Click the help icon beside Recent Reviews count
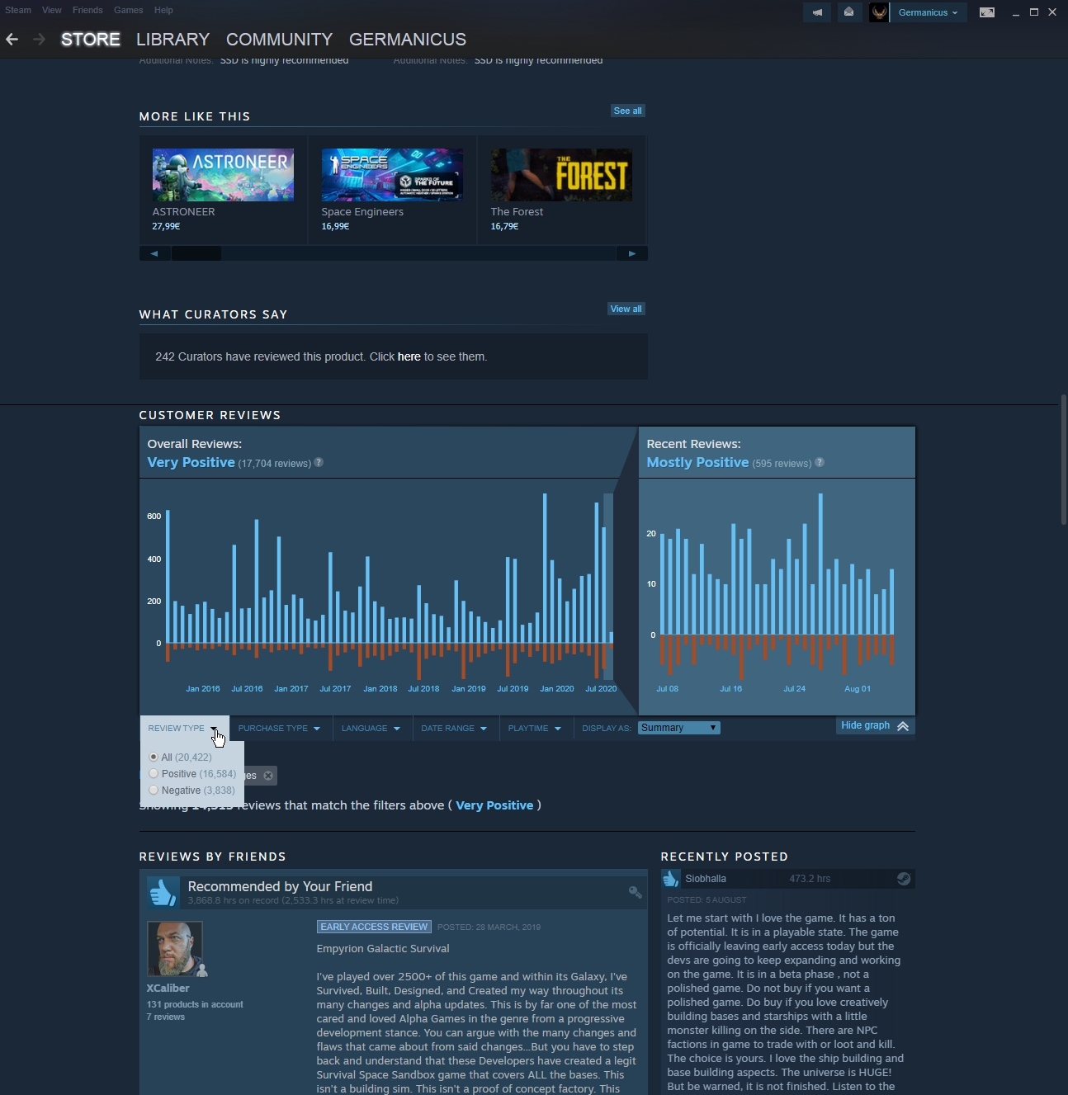This screenshot has height=1095, width=1068. [820, 463]
